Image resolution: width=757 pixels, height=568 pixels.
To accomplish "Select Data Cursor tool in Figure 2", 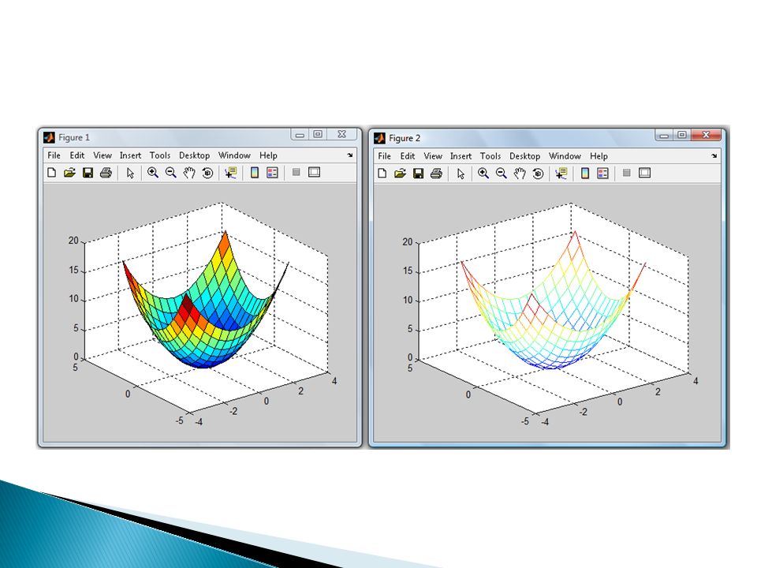I will [561, 173].
